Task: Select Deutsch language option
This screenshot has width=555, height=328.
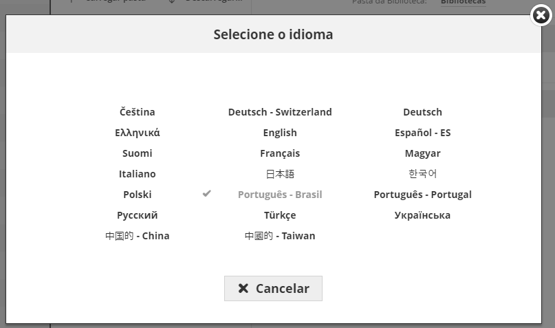Action: [422, 112]
